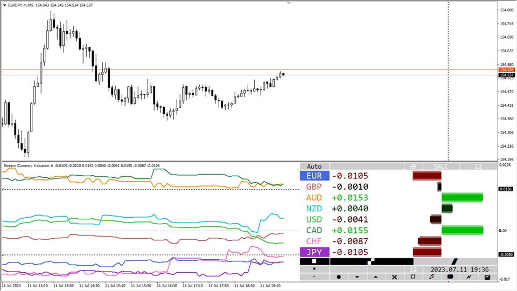Image resolution: width=517 pixels, height=291 pixels.
Task: Click the 12 period field in header
Action: click(478, 167)
